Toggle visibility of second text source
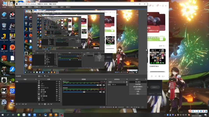The height and width of the screenshot is (117, 209). click(57, 83)
